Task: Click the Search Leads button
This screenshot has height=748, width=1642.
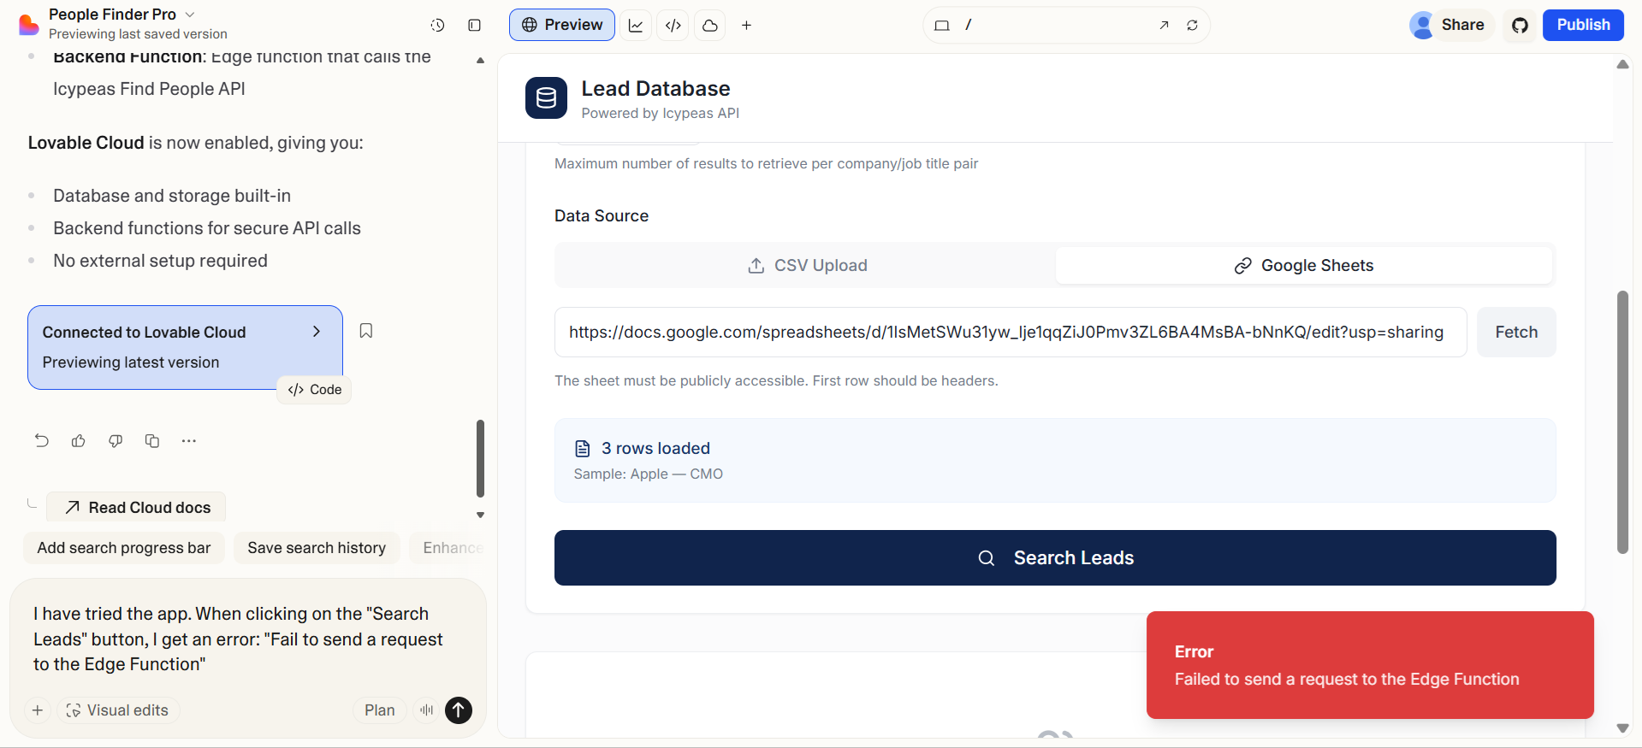Action: click(1055, 558)
